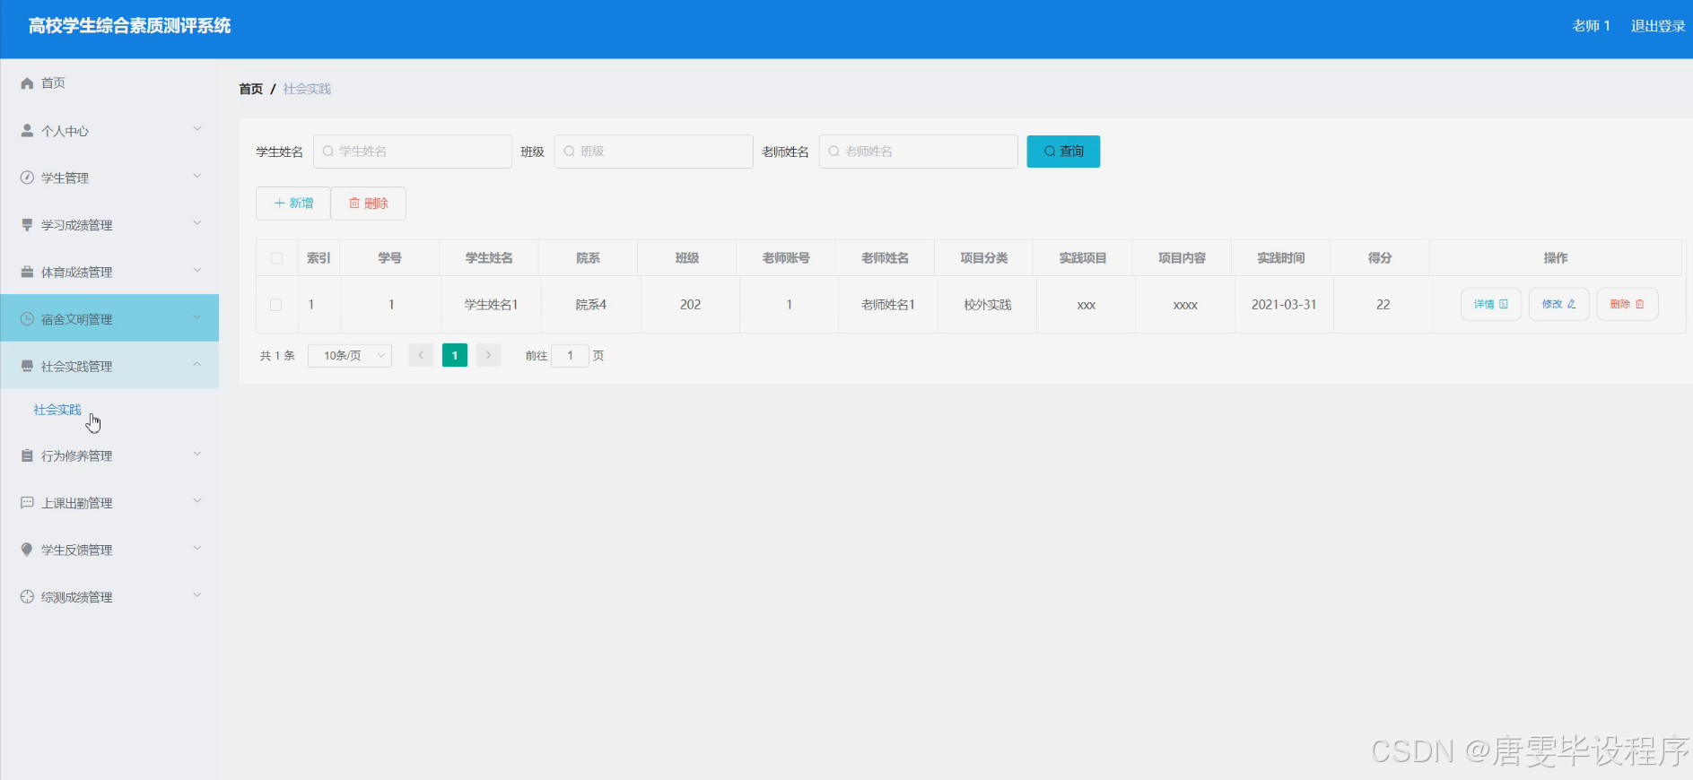Click the 学号 column header
The image size is (1693, 780).
[389, 258]
